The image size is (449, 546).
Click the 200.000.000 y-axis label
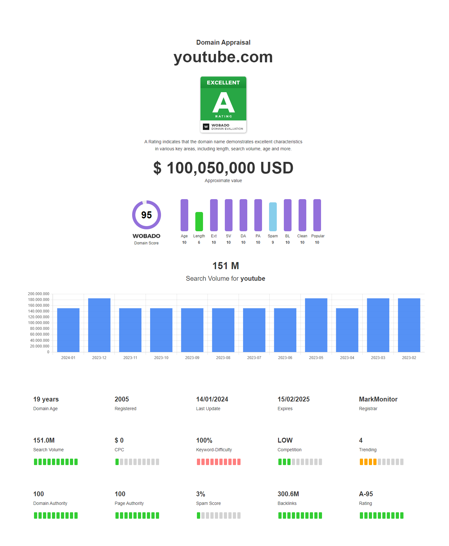(38, 294)
